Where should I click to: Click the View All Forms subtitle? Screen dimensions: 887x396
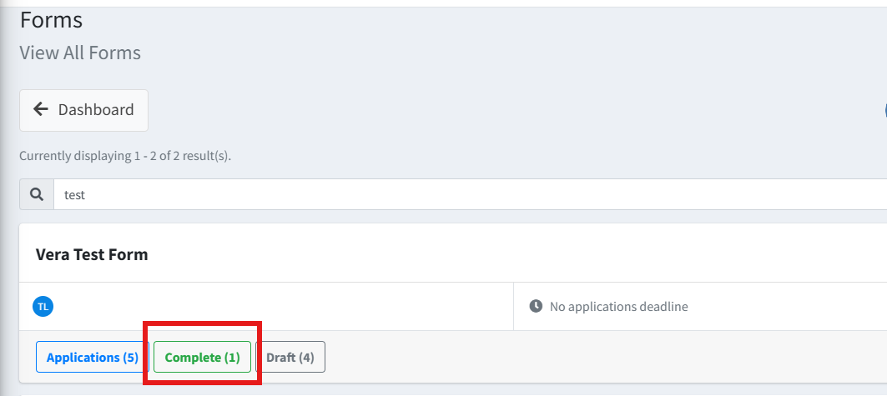[80, 53]
